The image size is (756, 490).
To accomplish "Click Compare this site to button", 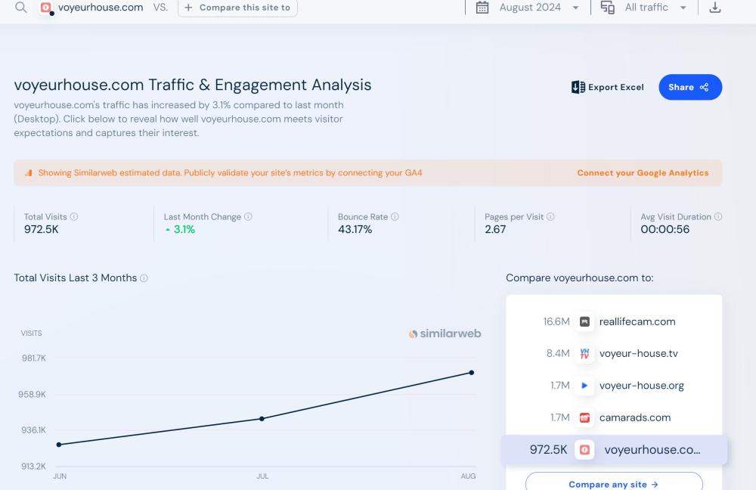I will pyautogui.click(x=237, y=8).
